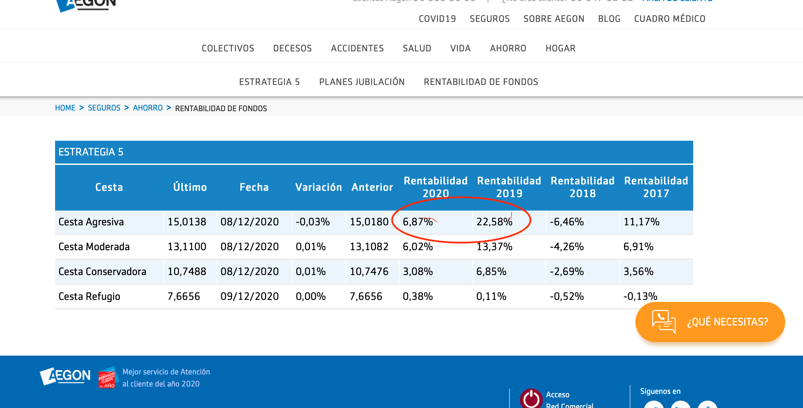Click the 6,85% cell for Cesta Conservadora
Viewport: 803px width, 408px height.
(x=491, y=272)
